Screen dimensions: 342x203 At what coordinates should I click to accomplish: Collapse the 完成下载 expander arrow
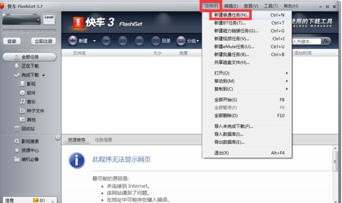pyautogui.click(x=44, y=75)
